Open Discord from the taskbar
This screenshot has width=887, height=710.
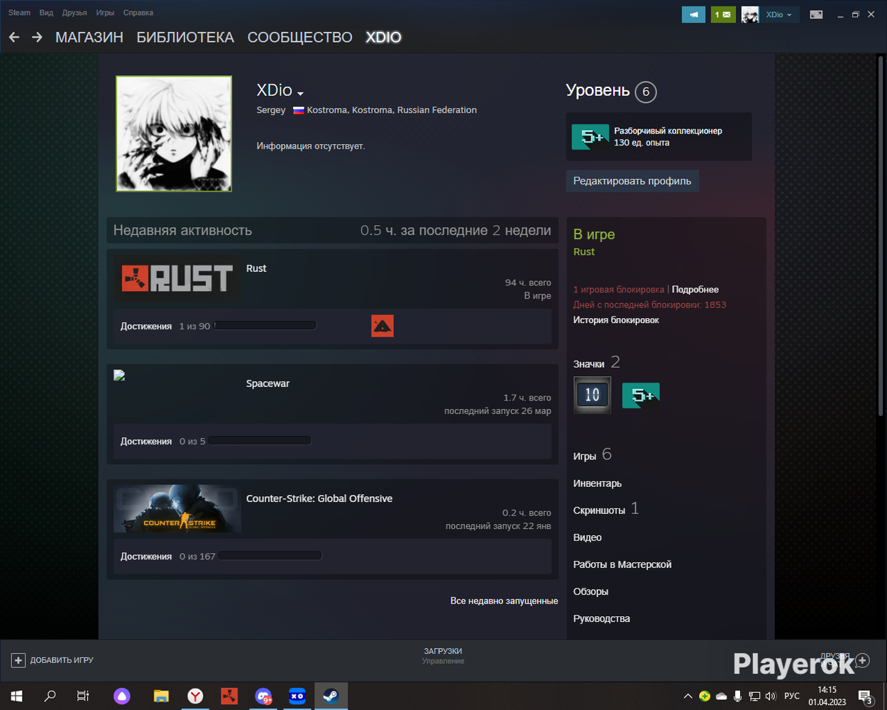pyautogui.click(x=263, y=696)
